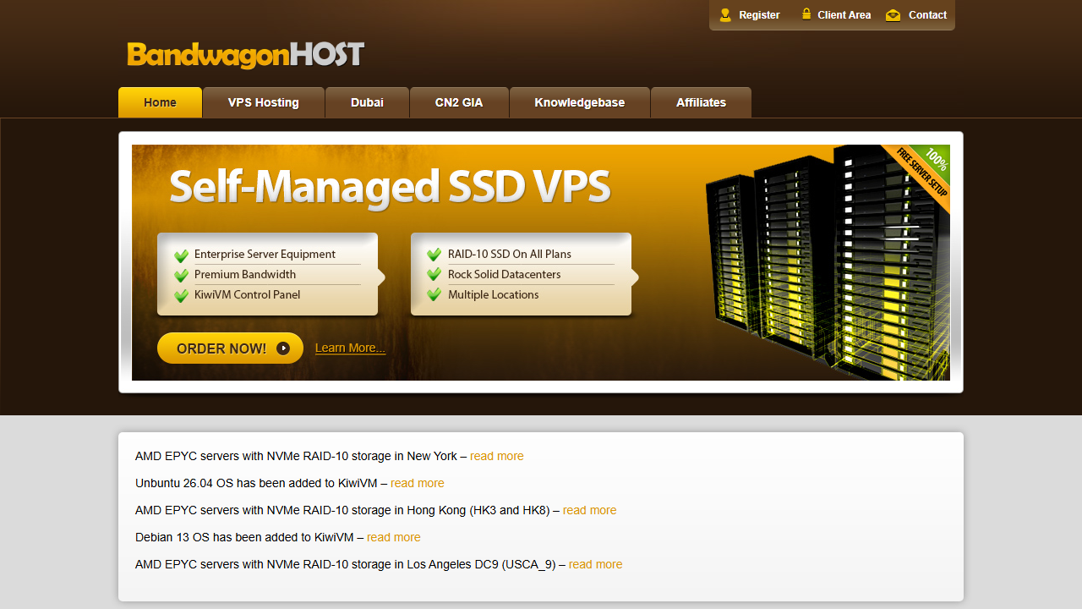The width and height of the screenshot is (1082, 609).
Task: Click the 100% Free Server Setup ribbon
Action: [921, 173]
